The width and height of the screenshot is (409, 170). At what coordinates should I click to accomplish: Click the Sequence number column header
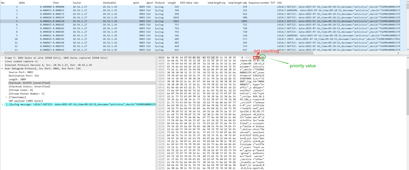[259, 2]
